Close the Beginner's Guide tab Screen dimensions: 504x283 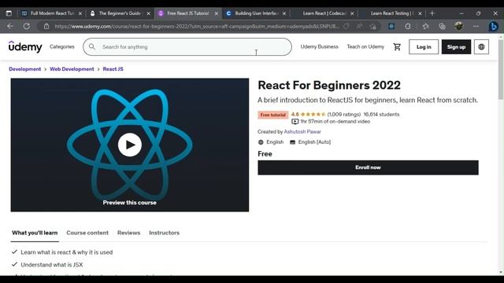pos(148,13)
